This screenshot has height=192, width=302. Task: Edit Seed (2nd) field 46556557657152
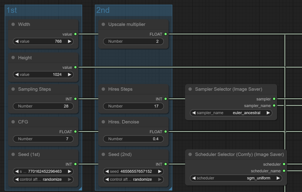point(133,171)
